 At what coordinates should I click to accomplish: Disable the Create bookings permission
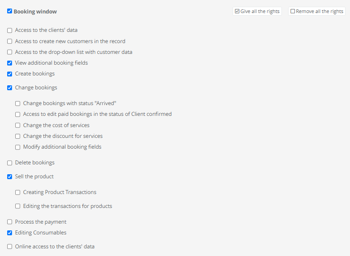[x=10, y=74]
